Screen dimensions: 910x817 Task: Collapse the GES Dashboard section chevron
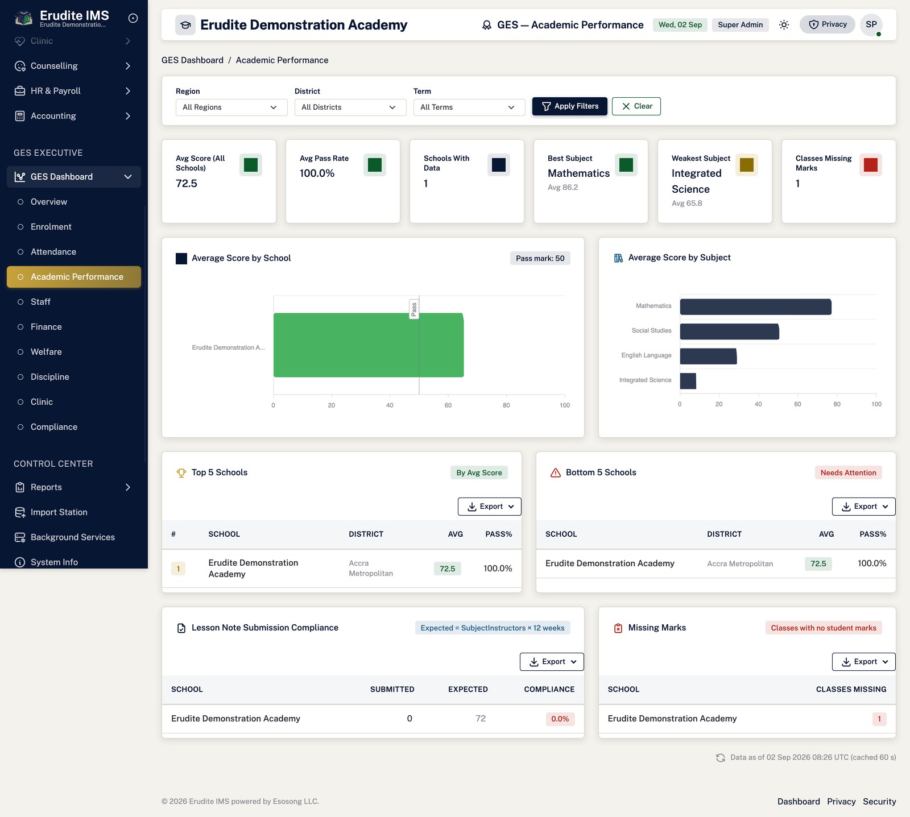click(128, 177)
